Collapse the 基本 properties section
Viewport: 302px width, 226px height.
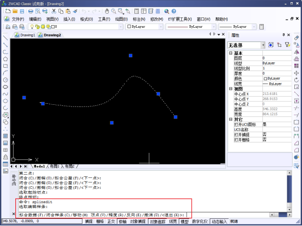tap(231, 53)
